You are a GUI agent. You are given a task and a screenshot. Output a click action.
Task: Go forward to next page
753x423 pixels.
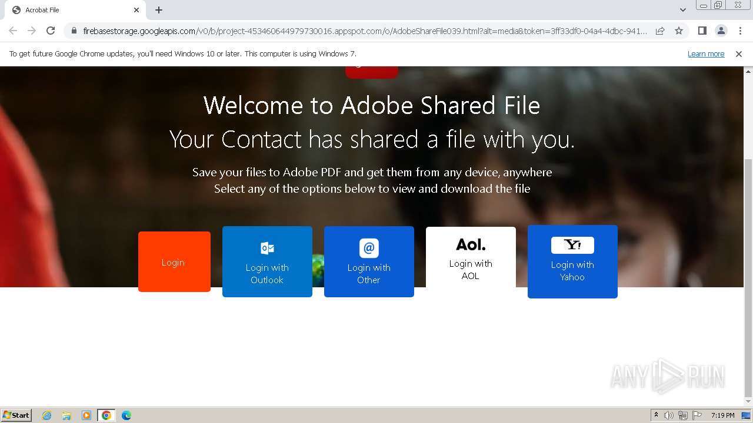click(32, 31)
